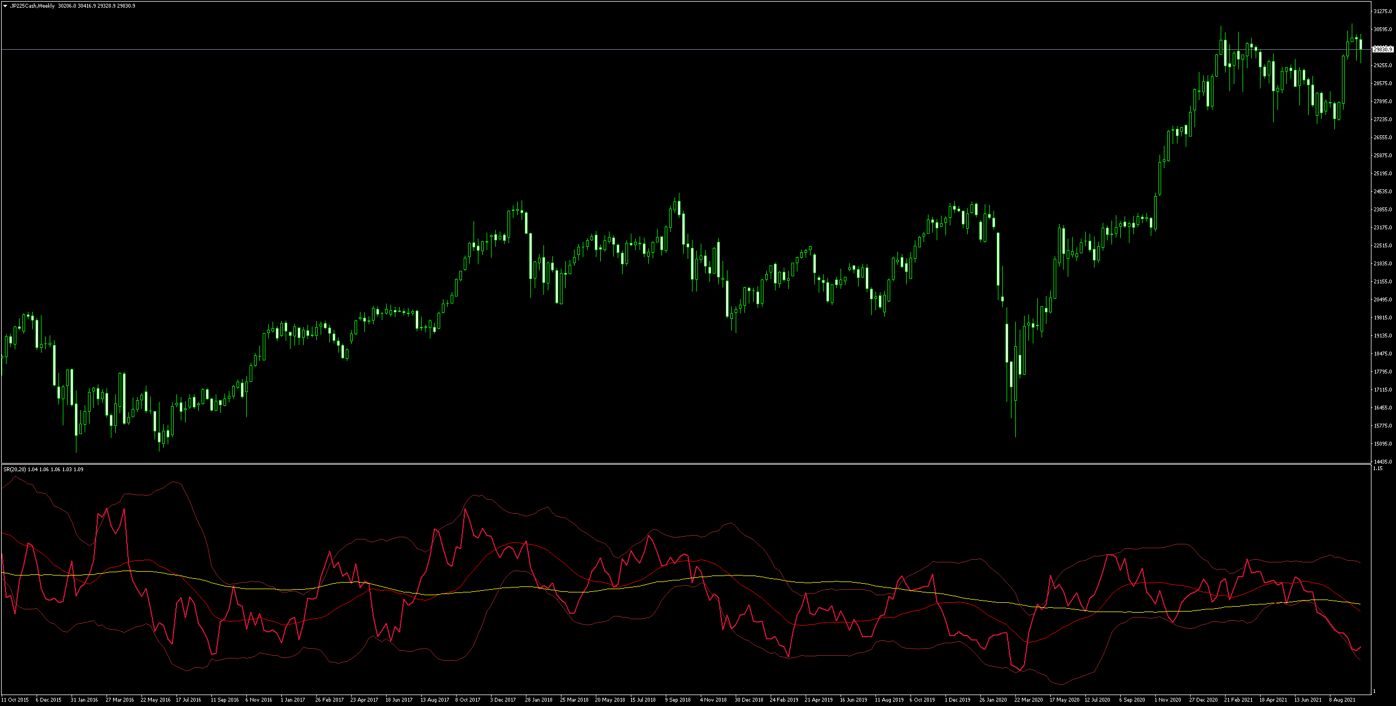Click the 21 Feb 2021 date label

point(1238,700)
